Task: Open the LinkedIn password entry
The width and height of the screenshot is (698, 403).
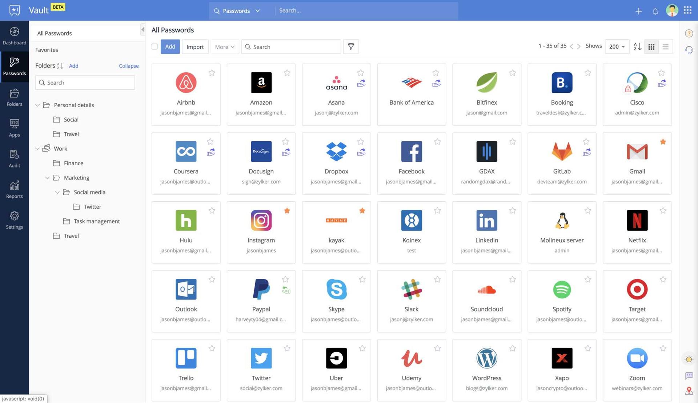Action: (x=486, y=232)
